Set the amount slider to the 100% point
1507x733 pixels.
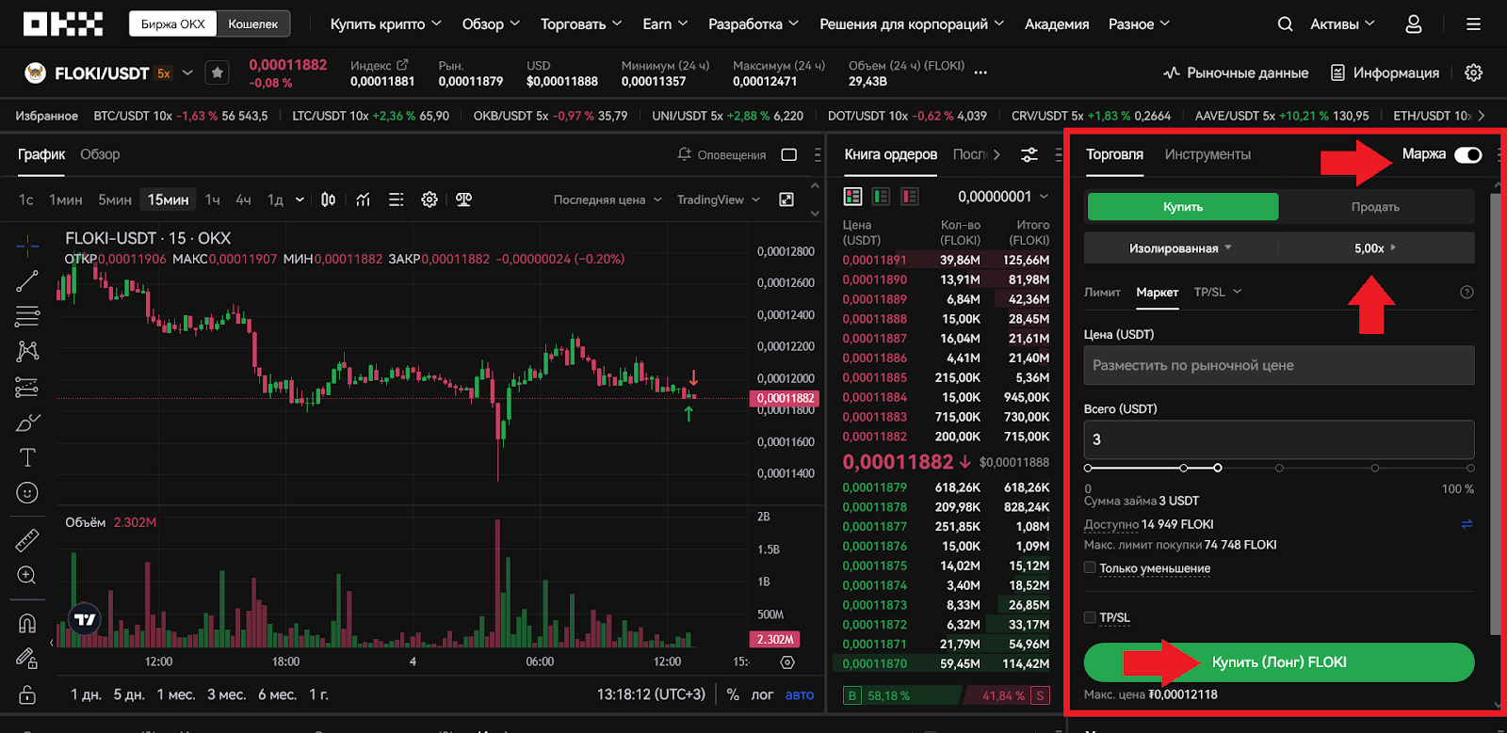[1470, 468]
